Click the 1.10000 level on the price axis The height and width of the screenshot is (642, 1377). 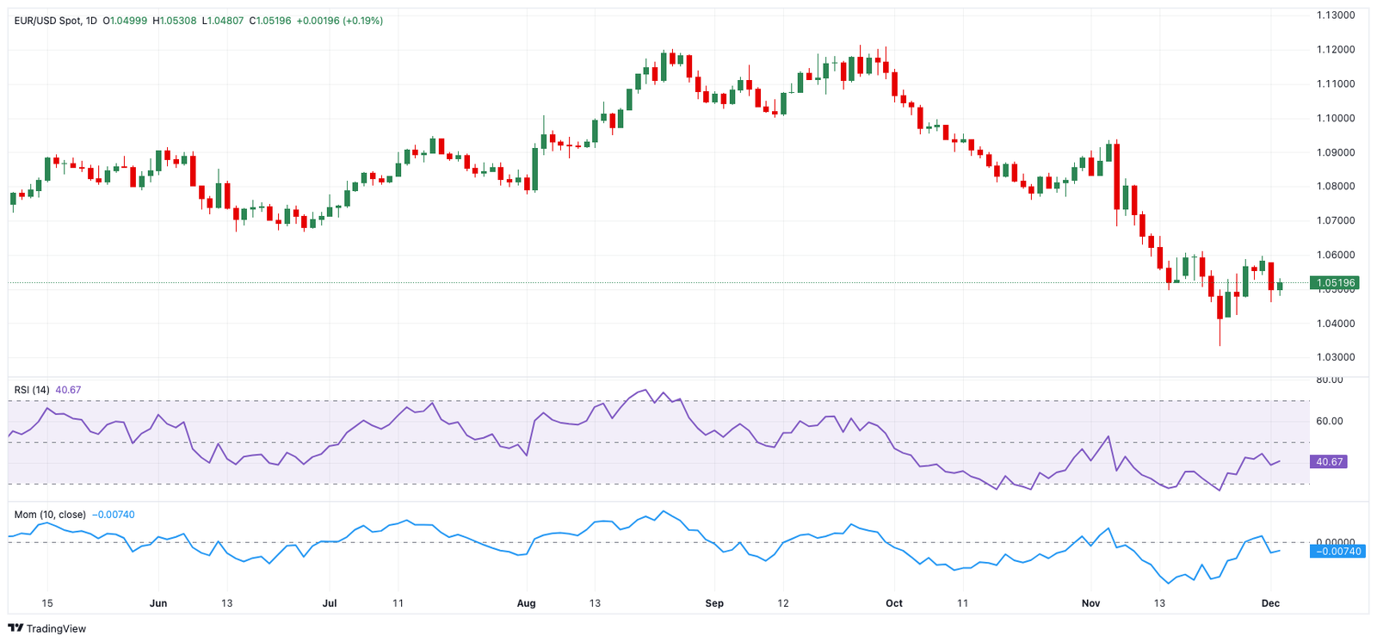click(1335, 118)
